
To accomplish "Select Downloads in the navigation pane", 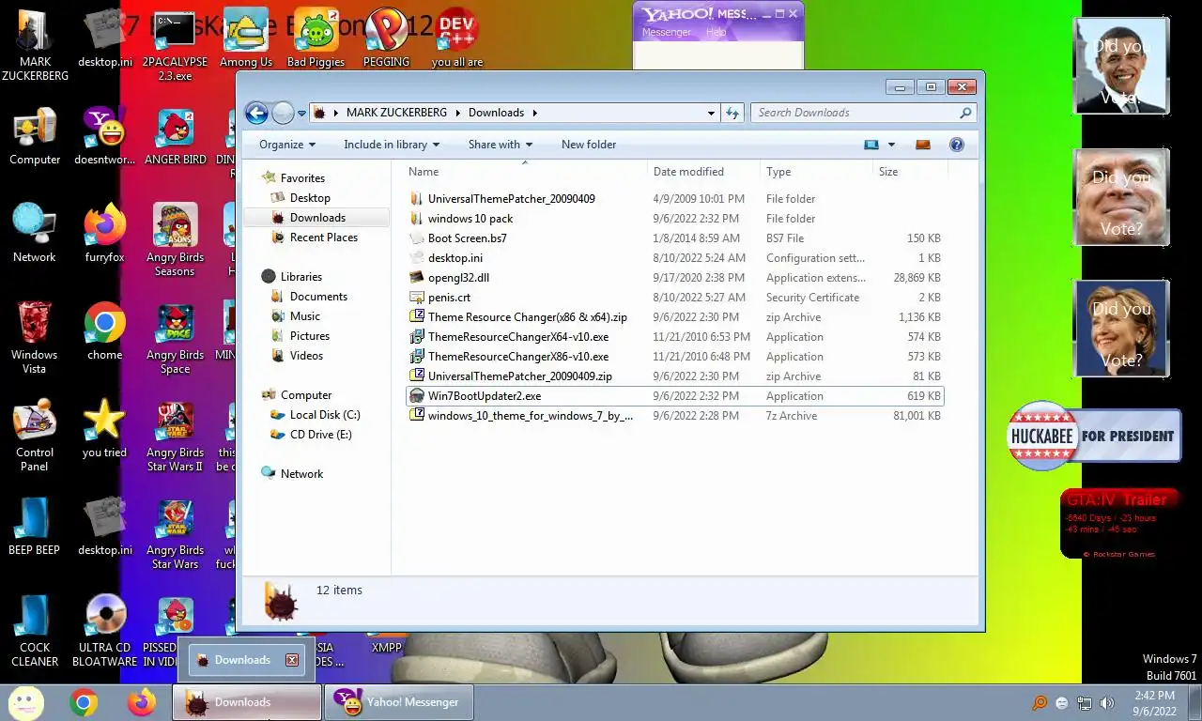I will [x=317, y=218].
